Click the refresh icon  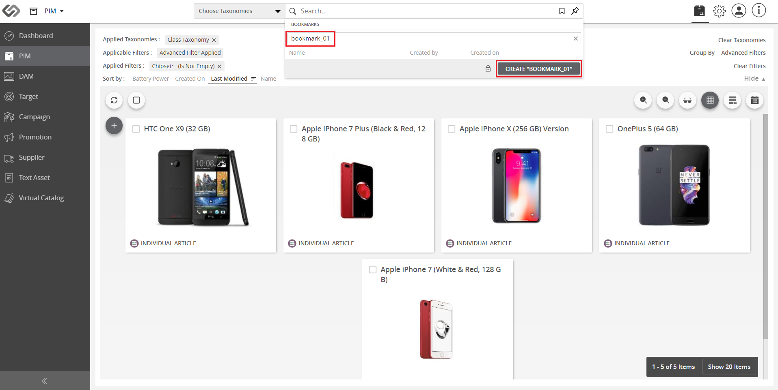[114, 100]
